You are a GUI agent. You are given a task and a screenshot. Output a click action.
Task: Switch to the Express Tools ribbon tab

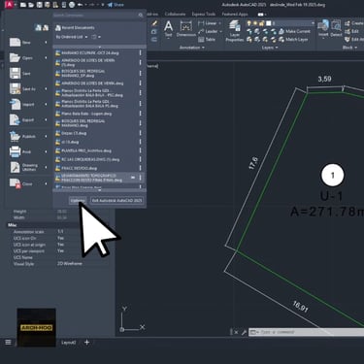[x=204, y=14]
